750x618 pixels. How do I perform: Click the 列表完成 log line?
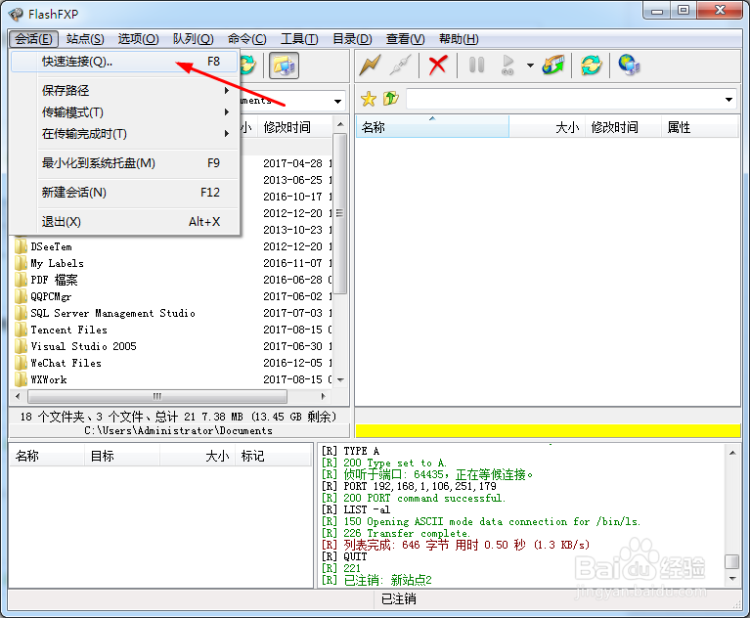[x=457, y=545]
